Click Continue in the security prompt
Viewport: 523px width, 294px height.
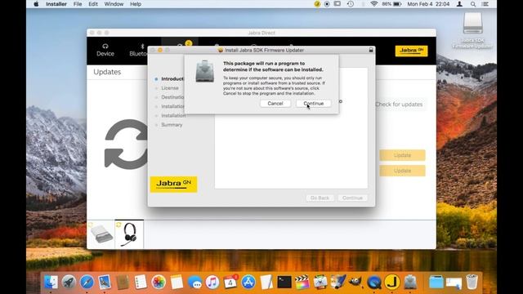[x=313, y=104]
